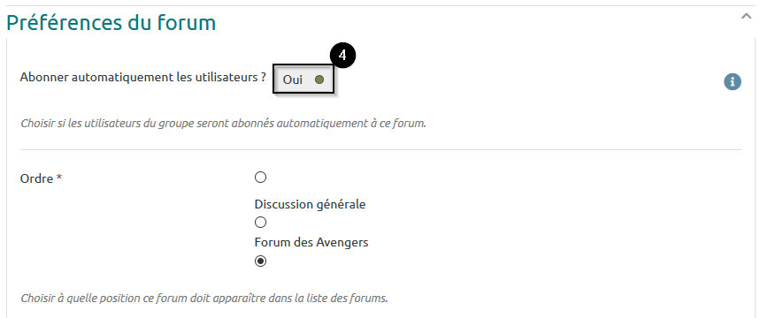
Task: Click the green dot inside the Oui switch
Action: point(319,79)
